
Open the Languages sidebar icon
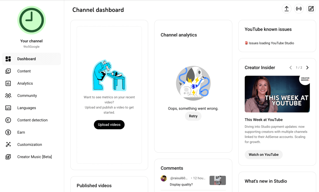point(7,108)
